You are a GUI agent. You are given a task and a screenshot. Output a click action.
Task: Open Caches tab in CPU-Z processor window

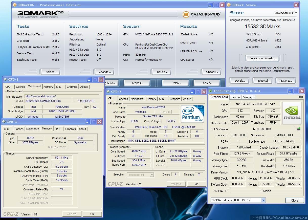(x=123, y=99)
